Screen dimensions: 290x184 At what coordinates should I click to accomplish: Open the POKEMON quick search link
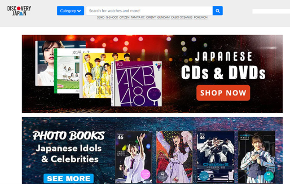point(201,18)
